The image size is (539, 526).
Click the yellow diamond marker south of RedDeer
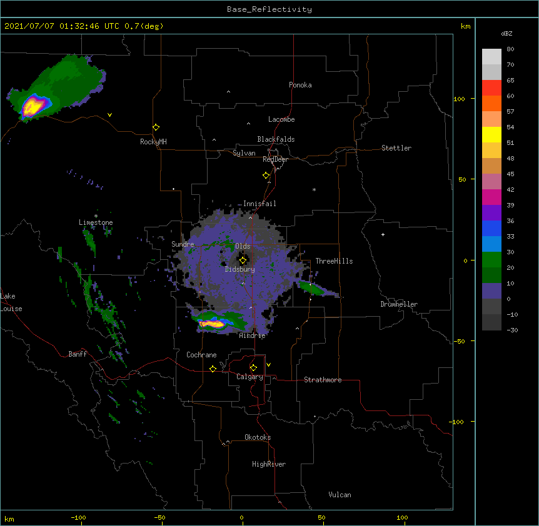266,176
